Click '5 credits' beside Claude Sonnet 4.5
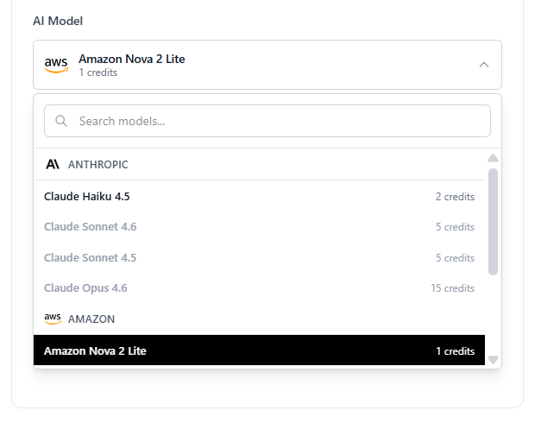541x423 pixels. [455, 258]
